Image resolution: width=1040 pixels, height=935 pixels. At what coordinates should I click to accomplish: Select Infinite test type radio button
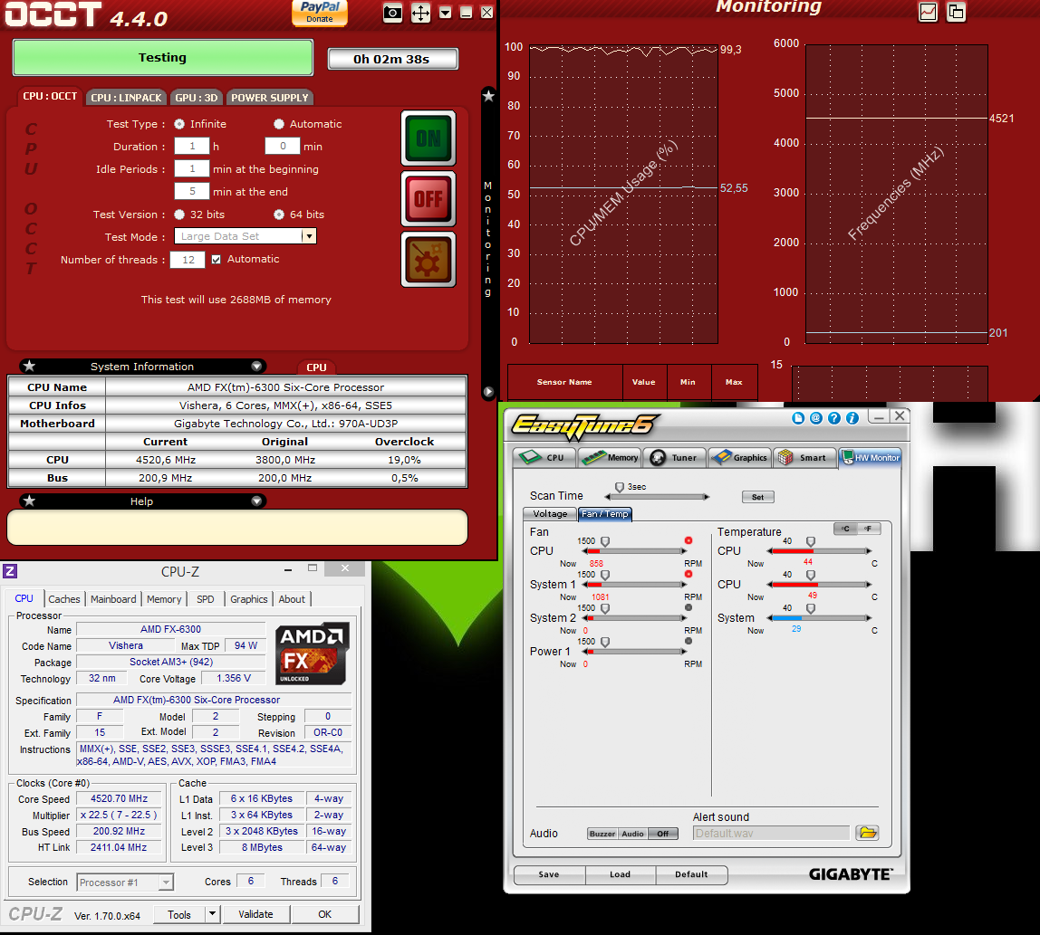(x=179, y=124)
